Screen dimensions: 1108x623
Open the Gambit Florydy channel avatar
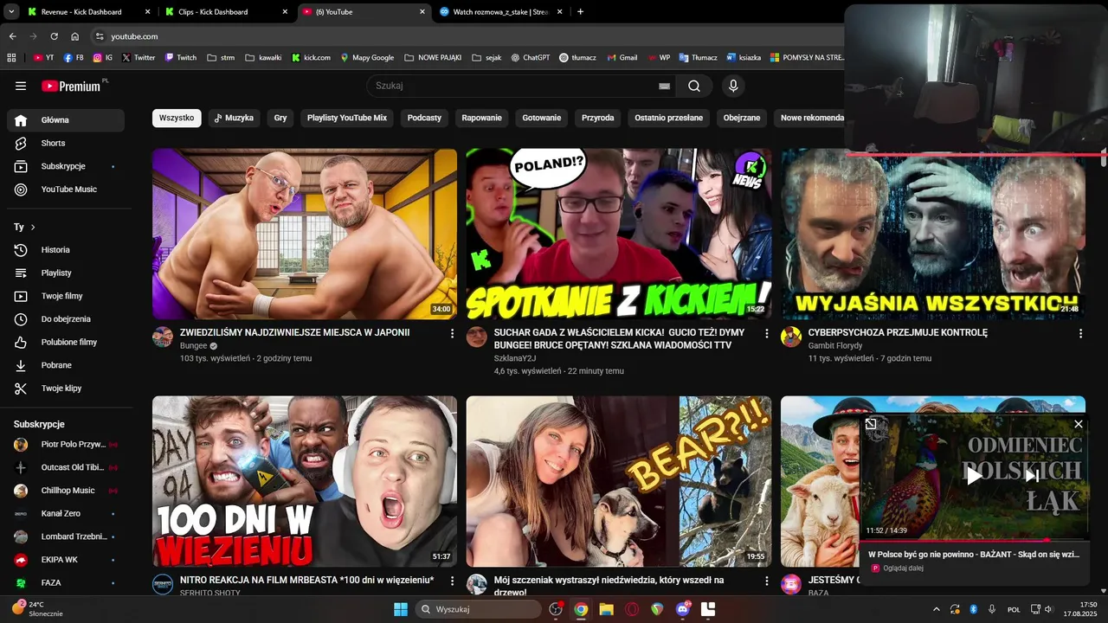point(791,337)
